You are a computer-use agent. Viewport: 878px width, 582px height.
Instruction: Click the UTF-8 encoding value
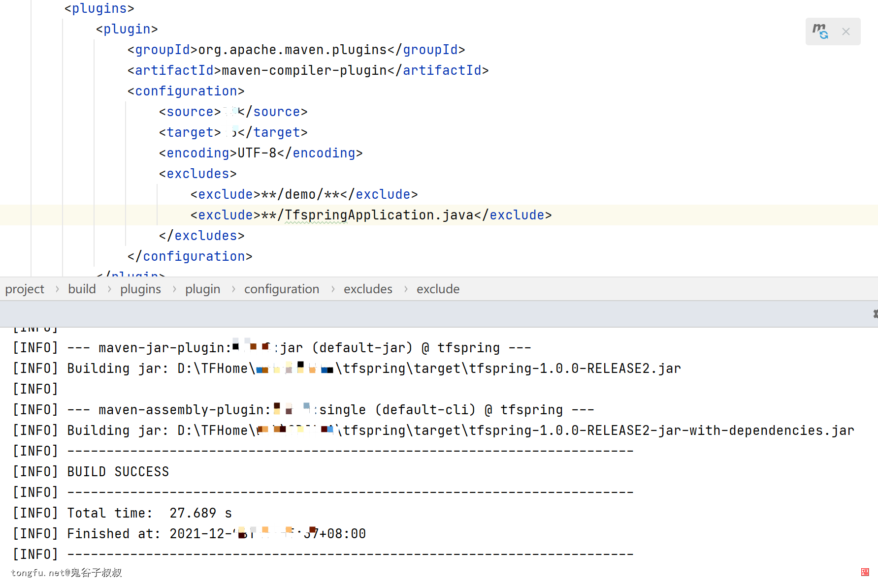pos(257,153)
